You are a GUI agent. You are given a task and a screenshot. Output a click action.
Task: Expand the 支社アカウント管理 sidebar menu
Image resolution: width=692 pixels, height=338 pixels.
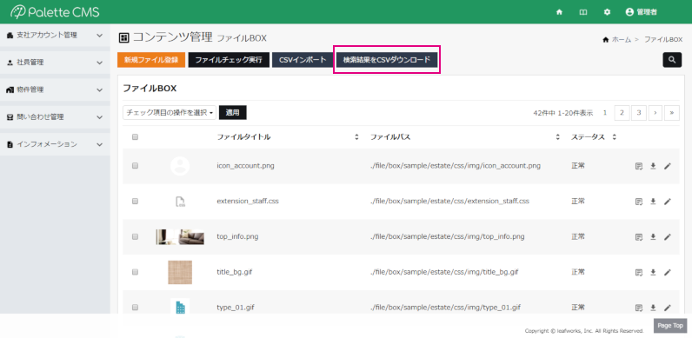pyautogui.click(x=55, y=36)
